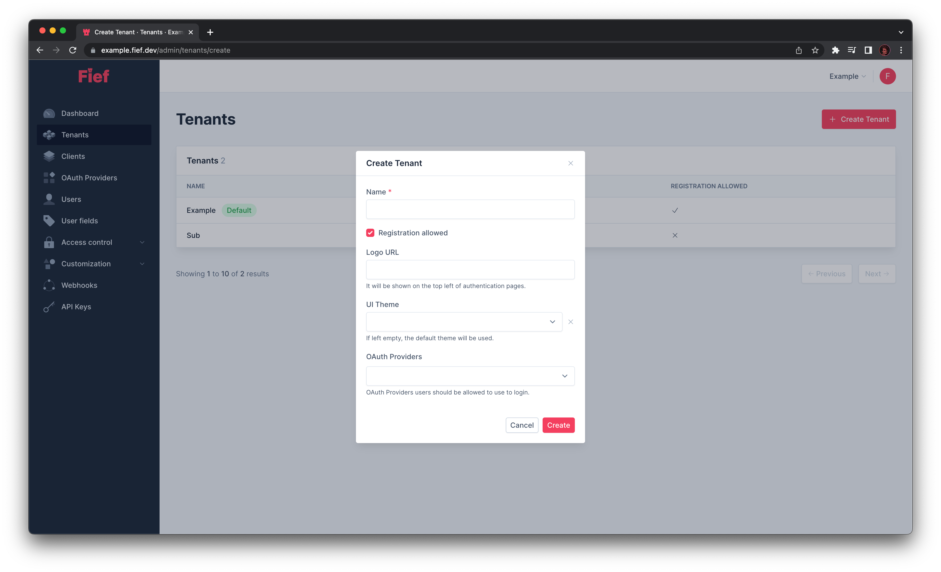Cancel the Create Tenant dialog
The image size is (941, 572).
coord(522,425)
